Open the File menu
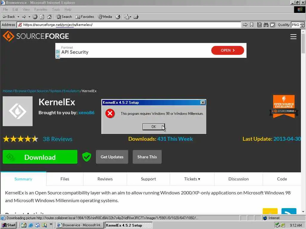The image size is (306, 229). pyautogui.click(x=5, y=9)
